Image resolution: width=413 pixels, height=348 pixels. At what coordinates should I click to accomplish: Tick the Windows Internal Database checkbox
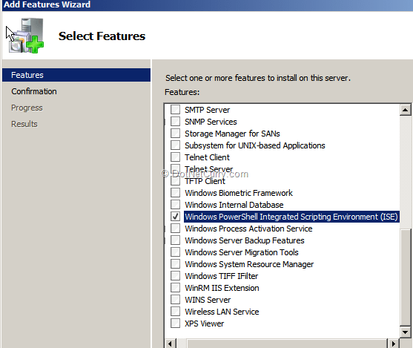pos(175,205)
